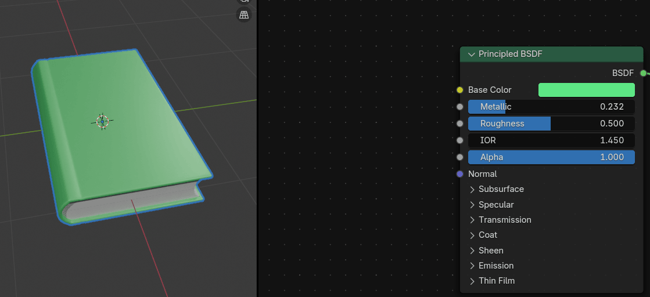650x297 pixels.
Task: Toggle perspective/orthographic view grid icon
Action: pos(244,15)
